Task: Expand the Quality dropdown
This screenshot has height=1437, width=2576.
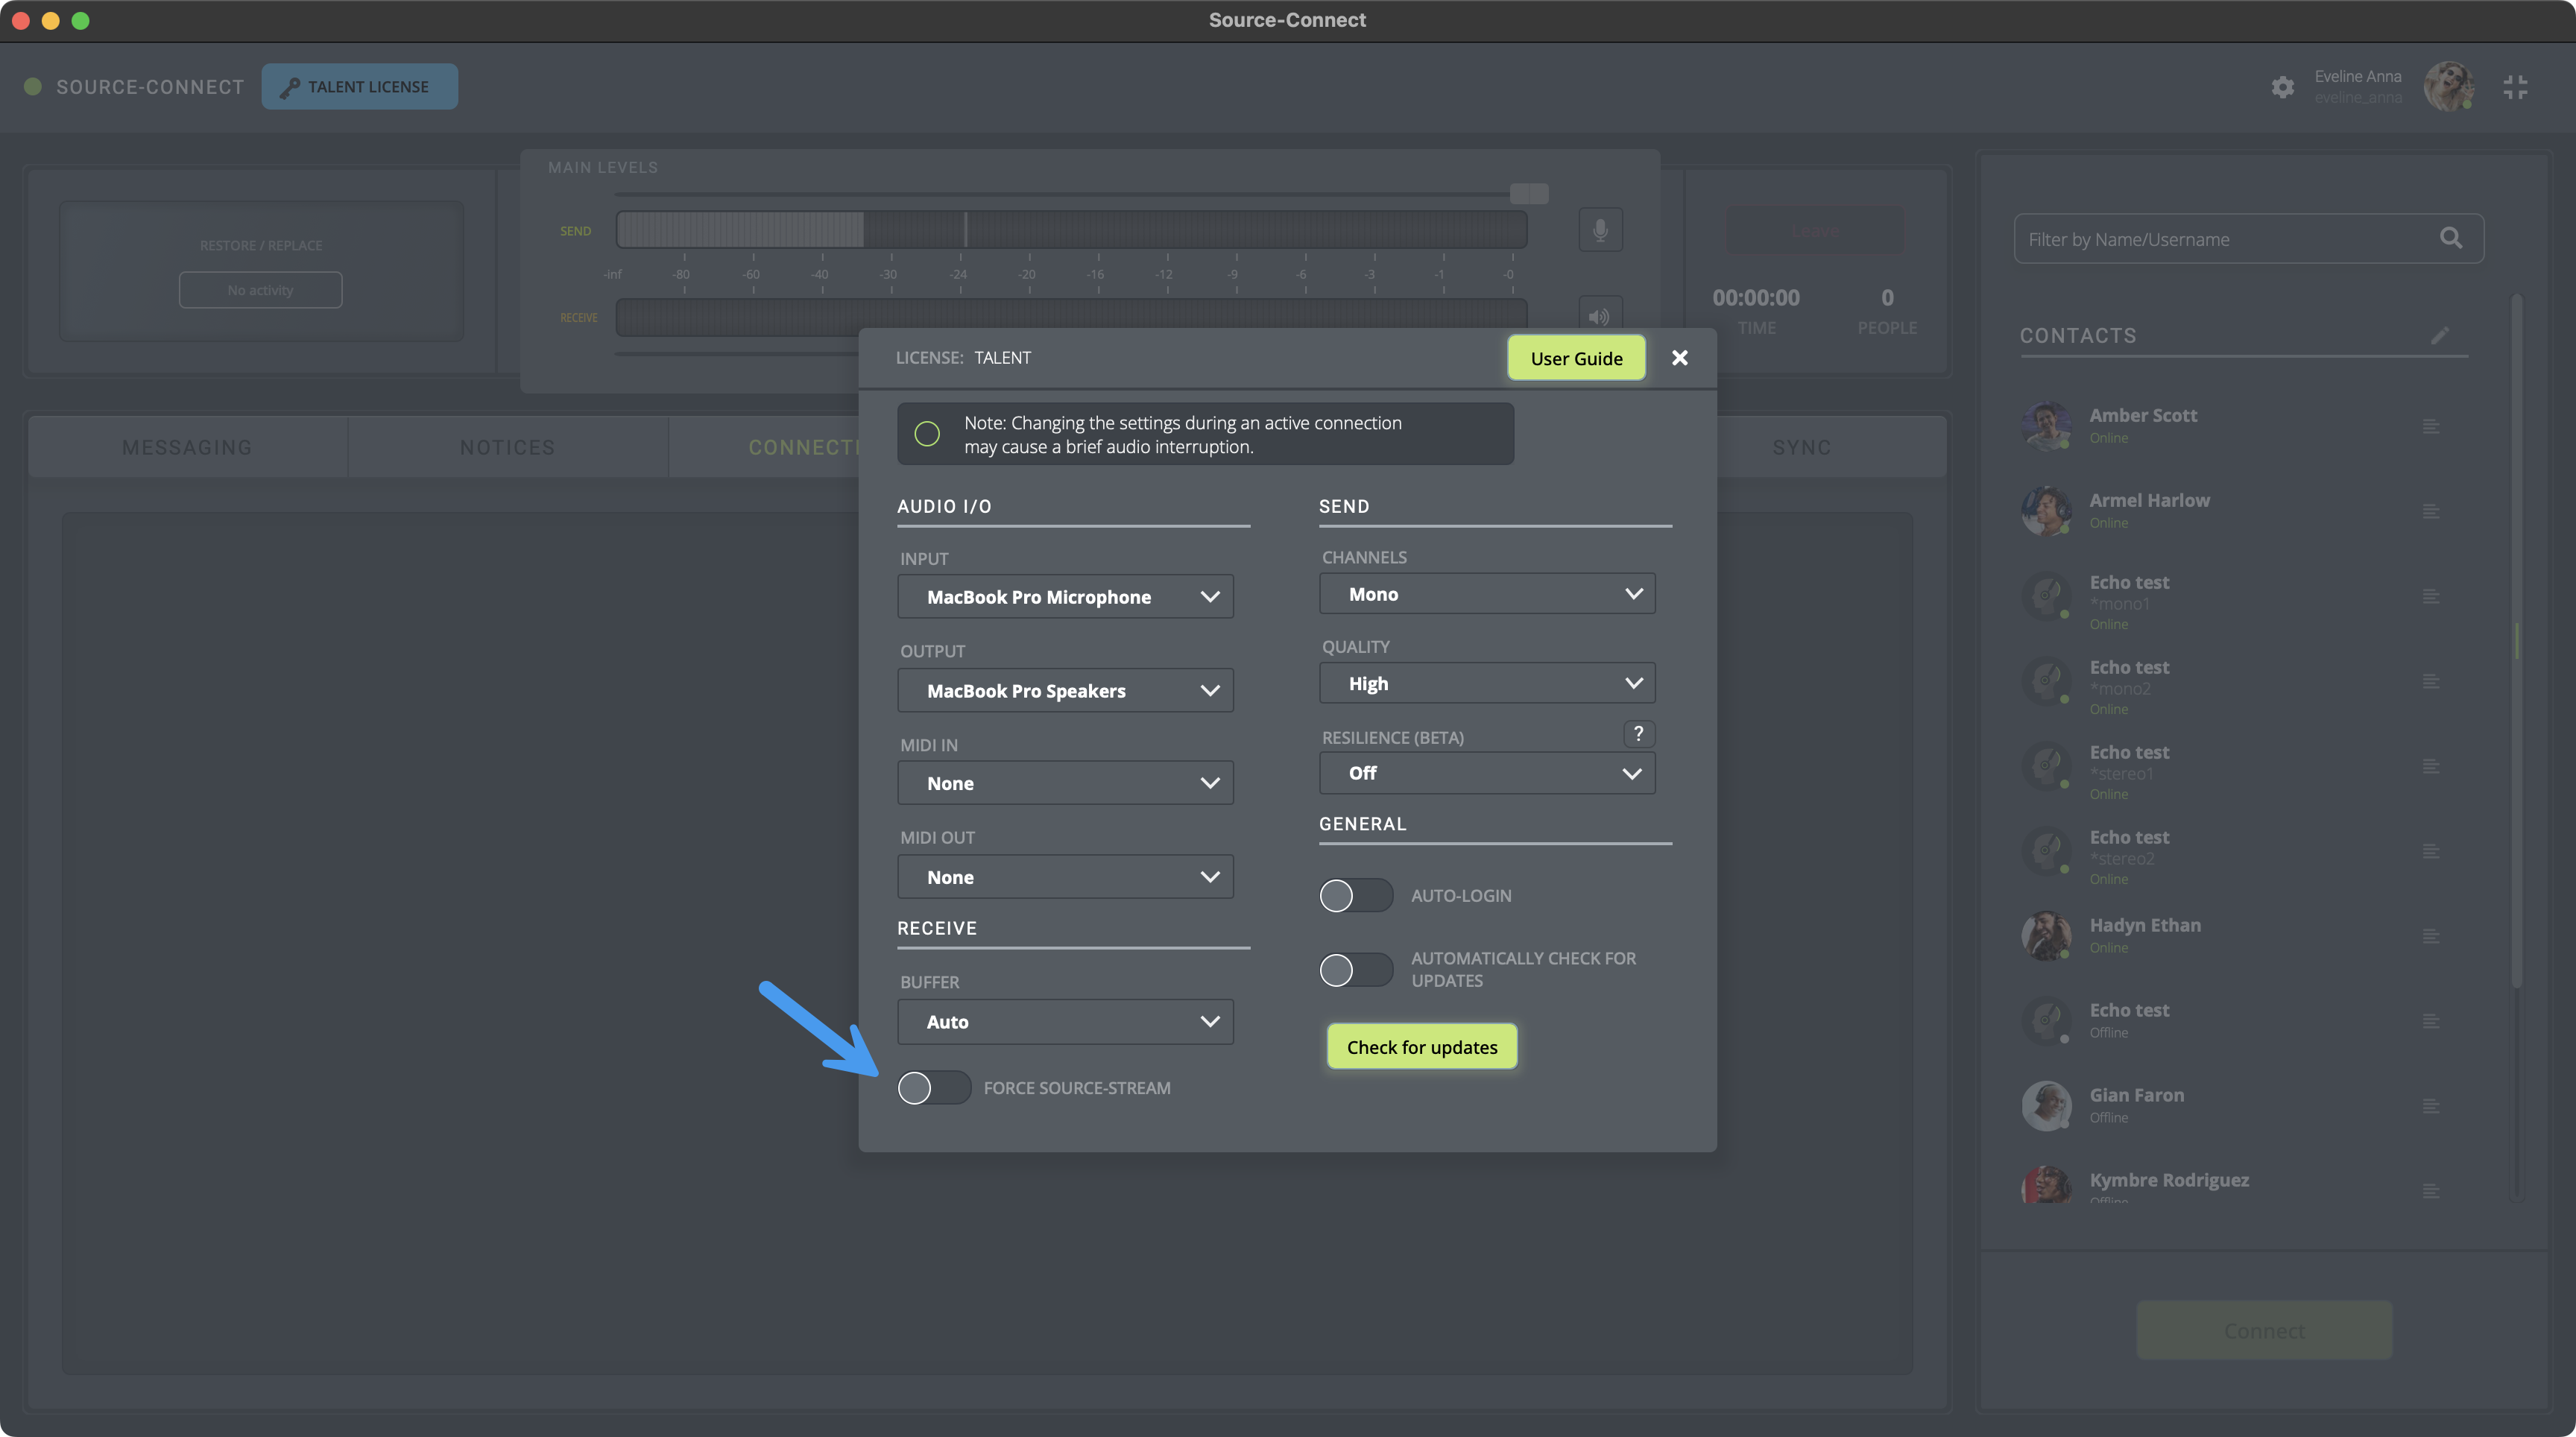Action: (1487, 683)
